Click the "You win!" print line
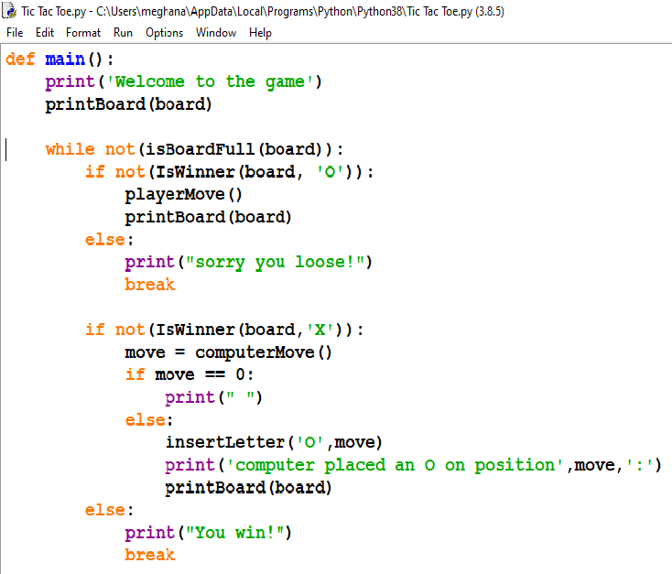 click(209, 533)
